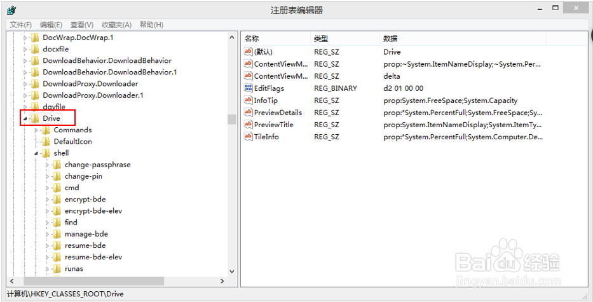Image resolution: width=593 pixels, height=302 pixels.
Task: Click the binary icon of EditFlags value
Action: click(248, 88)
